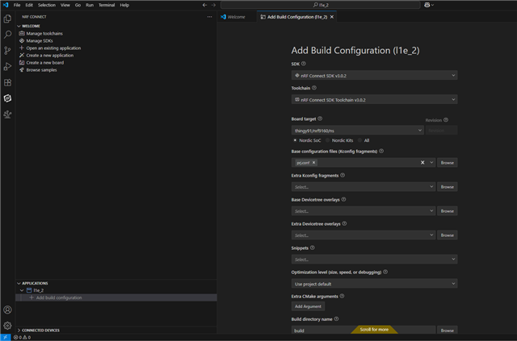
Task: Open the nRF Connect view icon
Action: [x=7, y=98]
